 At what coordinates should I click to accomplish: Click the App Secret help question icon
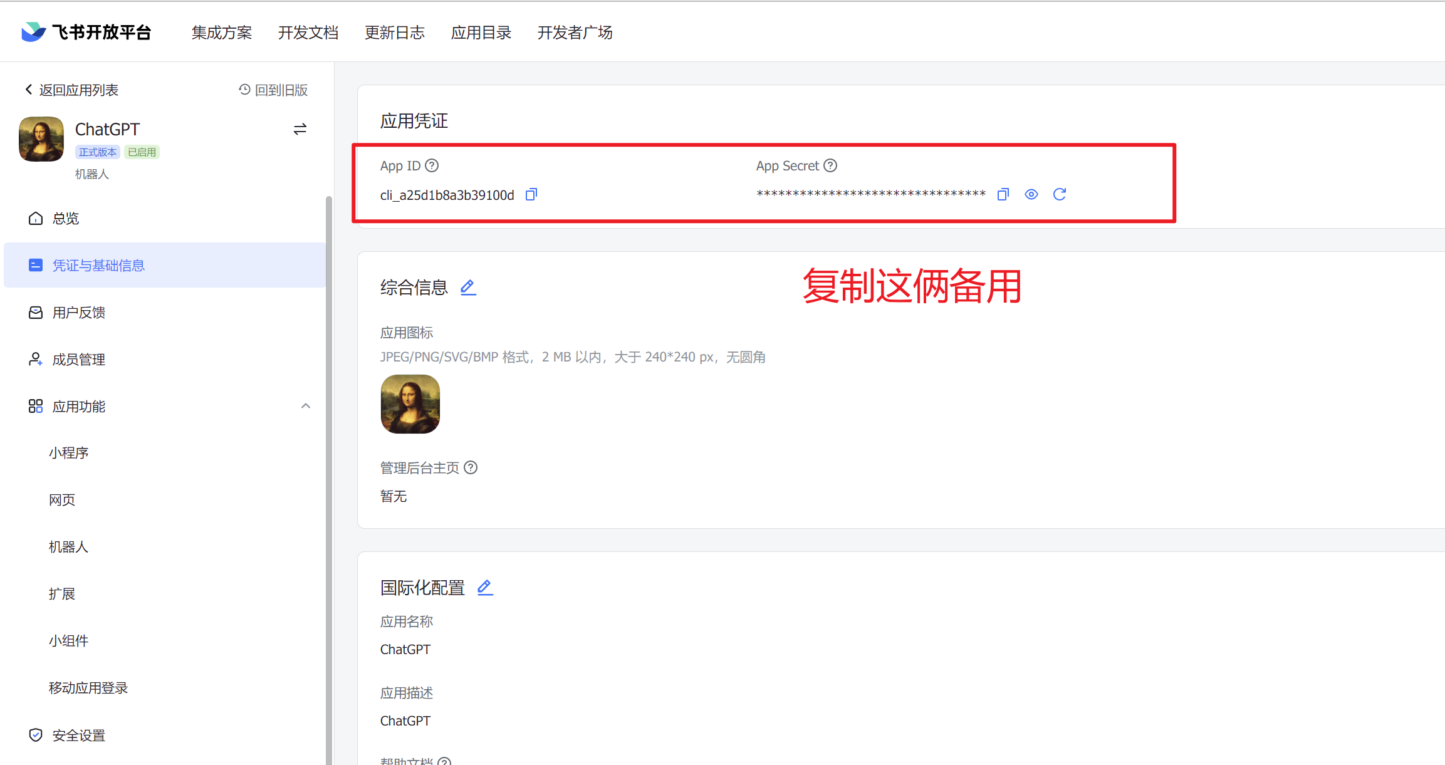pyautogui.click(x=830, y=165)
